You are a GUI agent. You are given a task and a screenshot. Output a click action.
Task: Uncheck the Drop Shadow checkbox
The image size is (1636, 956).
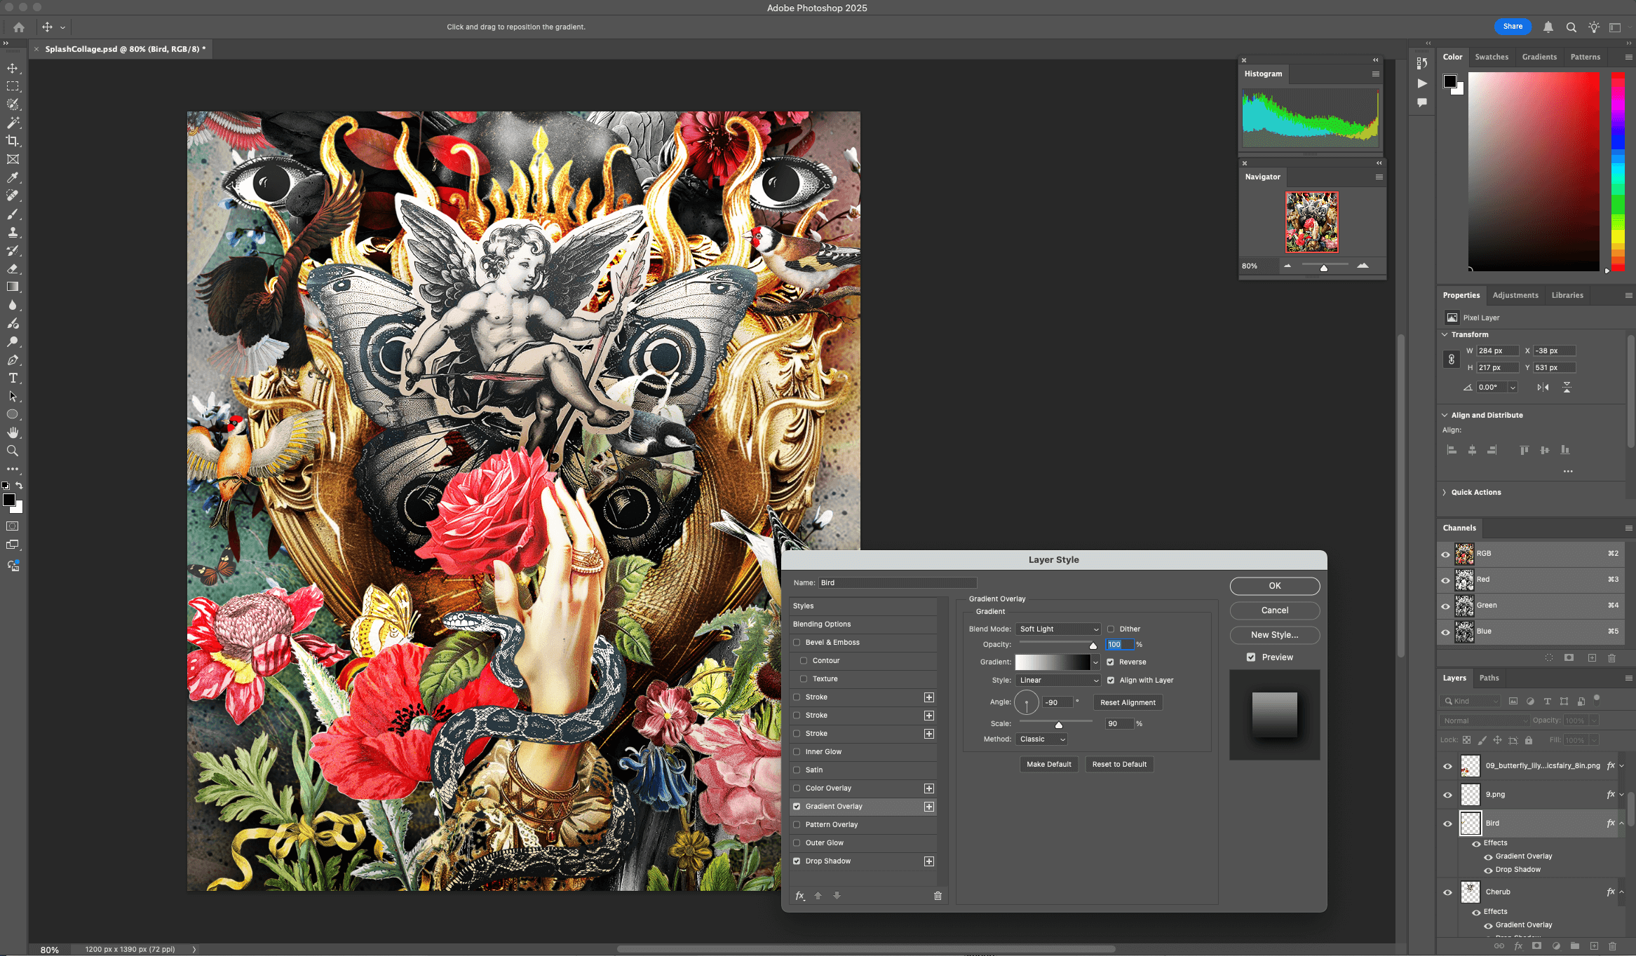(797, 861)
